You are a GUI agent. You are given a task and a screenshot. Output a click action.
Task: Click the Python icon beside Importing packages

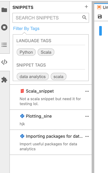(x=22, y=136)
